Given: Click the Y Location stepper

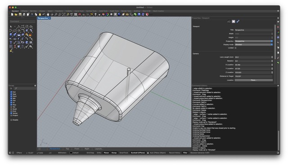Looking at the screenshot, I should coord(272,69).
